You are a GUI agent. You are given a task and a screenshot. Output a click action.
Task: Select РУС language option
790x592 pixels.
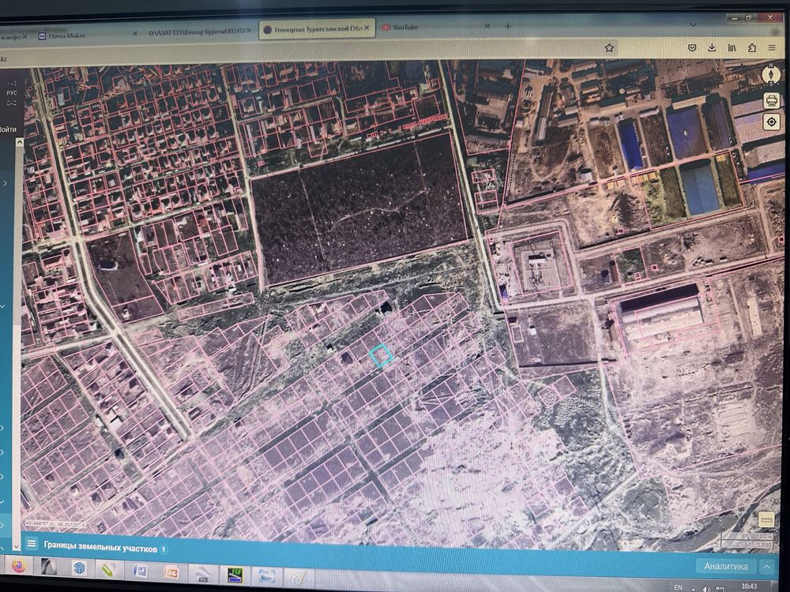(x=12, y=93)
